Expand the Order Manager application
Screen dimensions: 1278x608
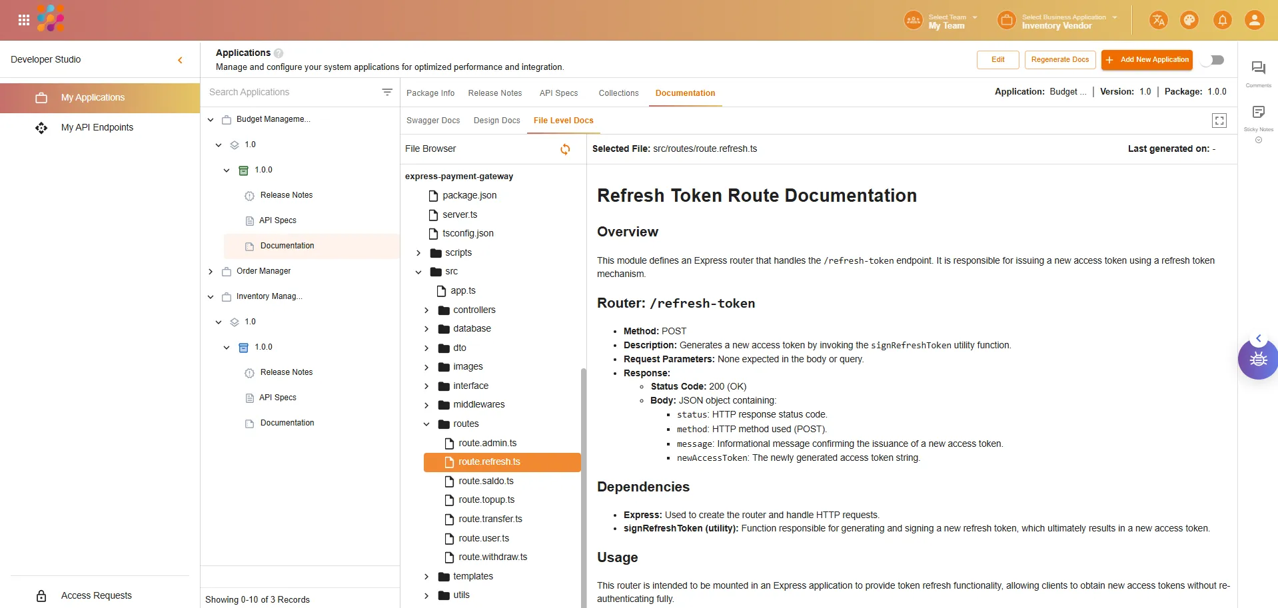coord(211,272)
